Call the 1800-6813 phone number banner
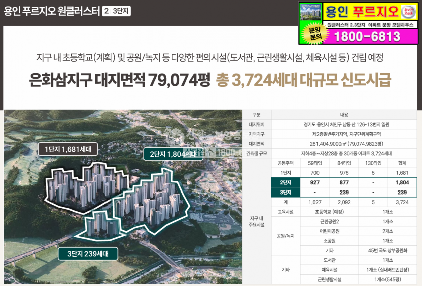Viewport: 422px width, 286px height. coord(367,36)
